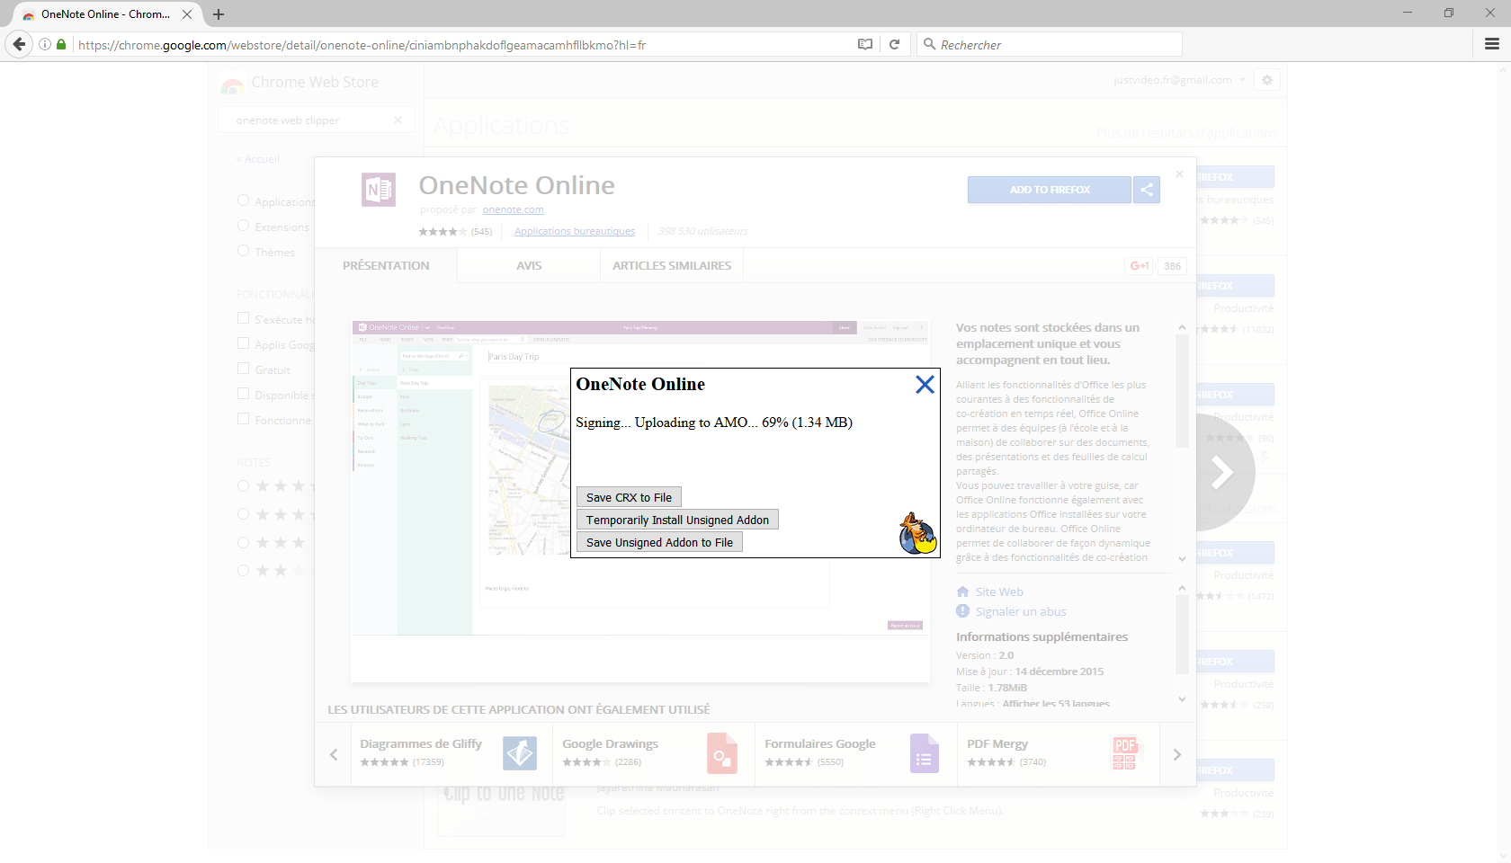Image resolution: width=1511 pixels, height=863 pixels.
Task: Click the OneNote app logo icon
Action: click(379, 190)
